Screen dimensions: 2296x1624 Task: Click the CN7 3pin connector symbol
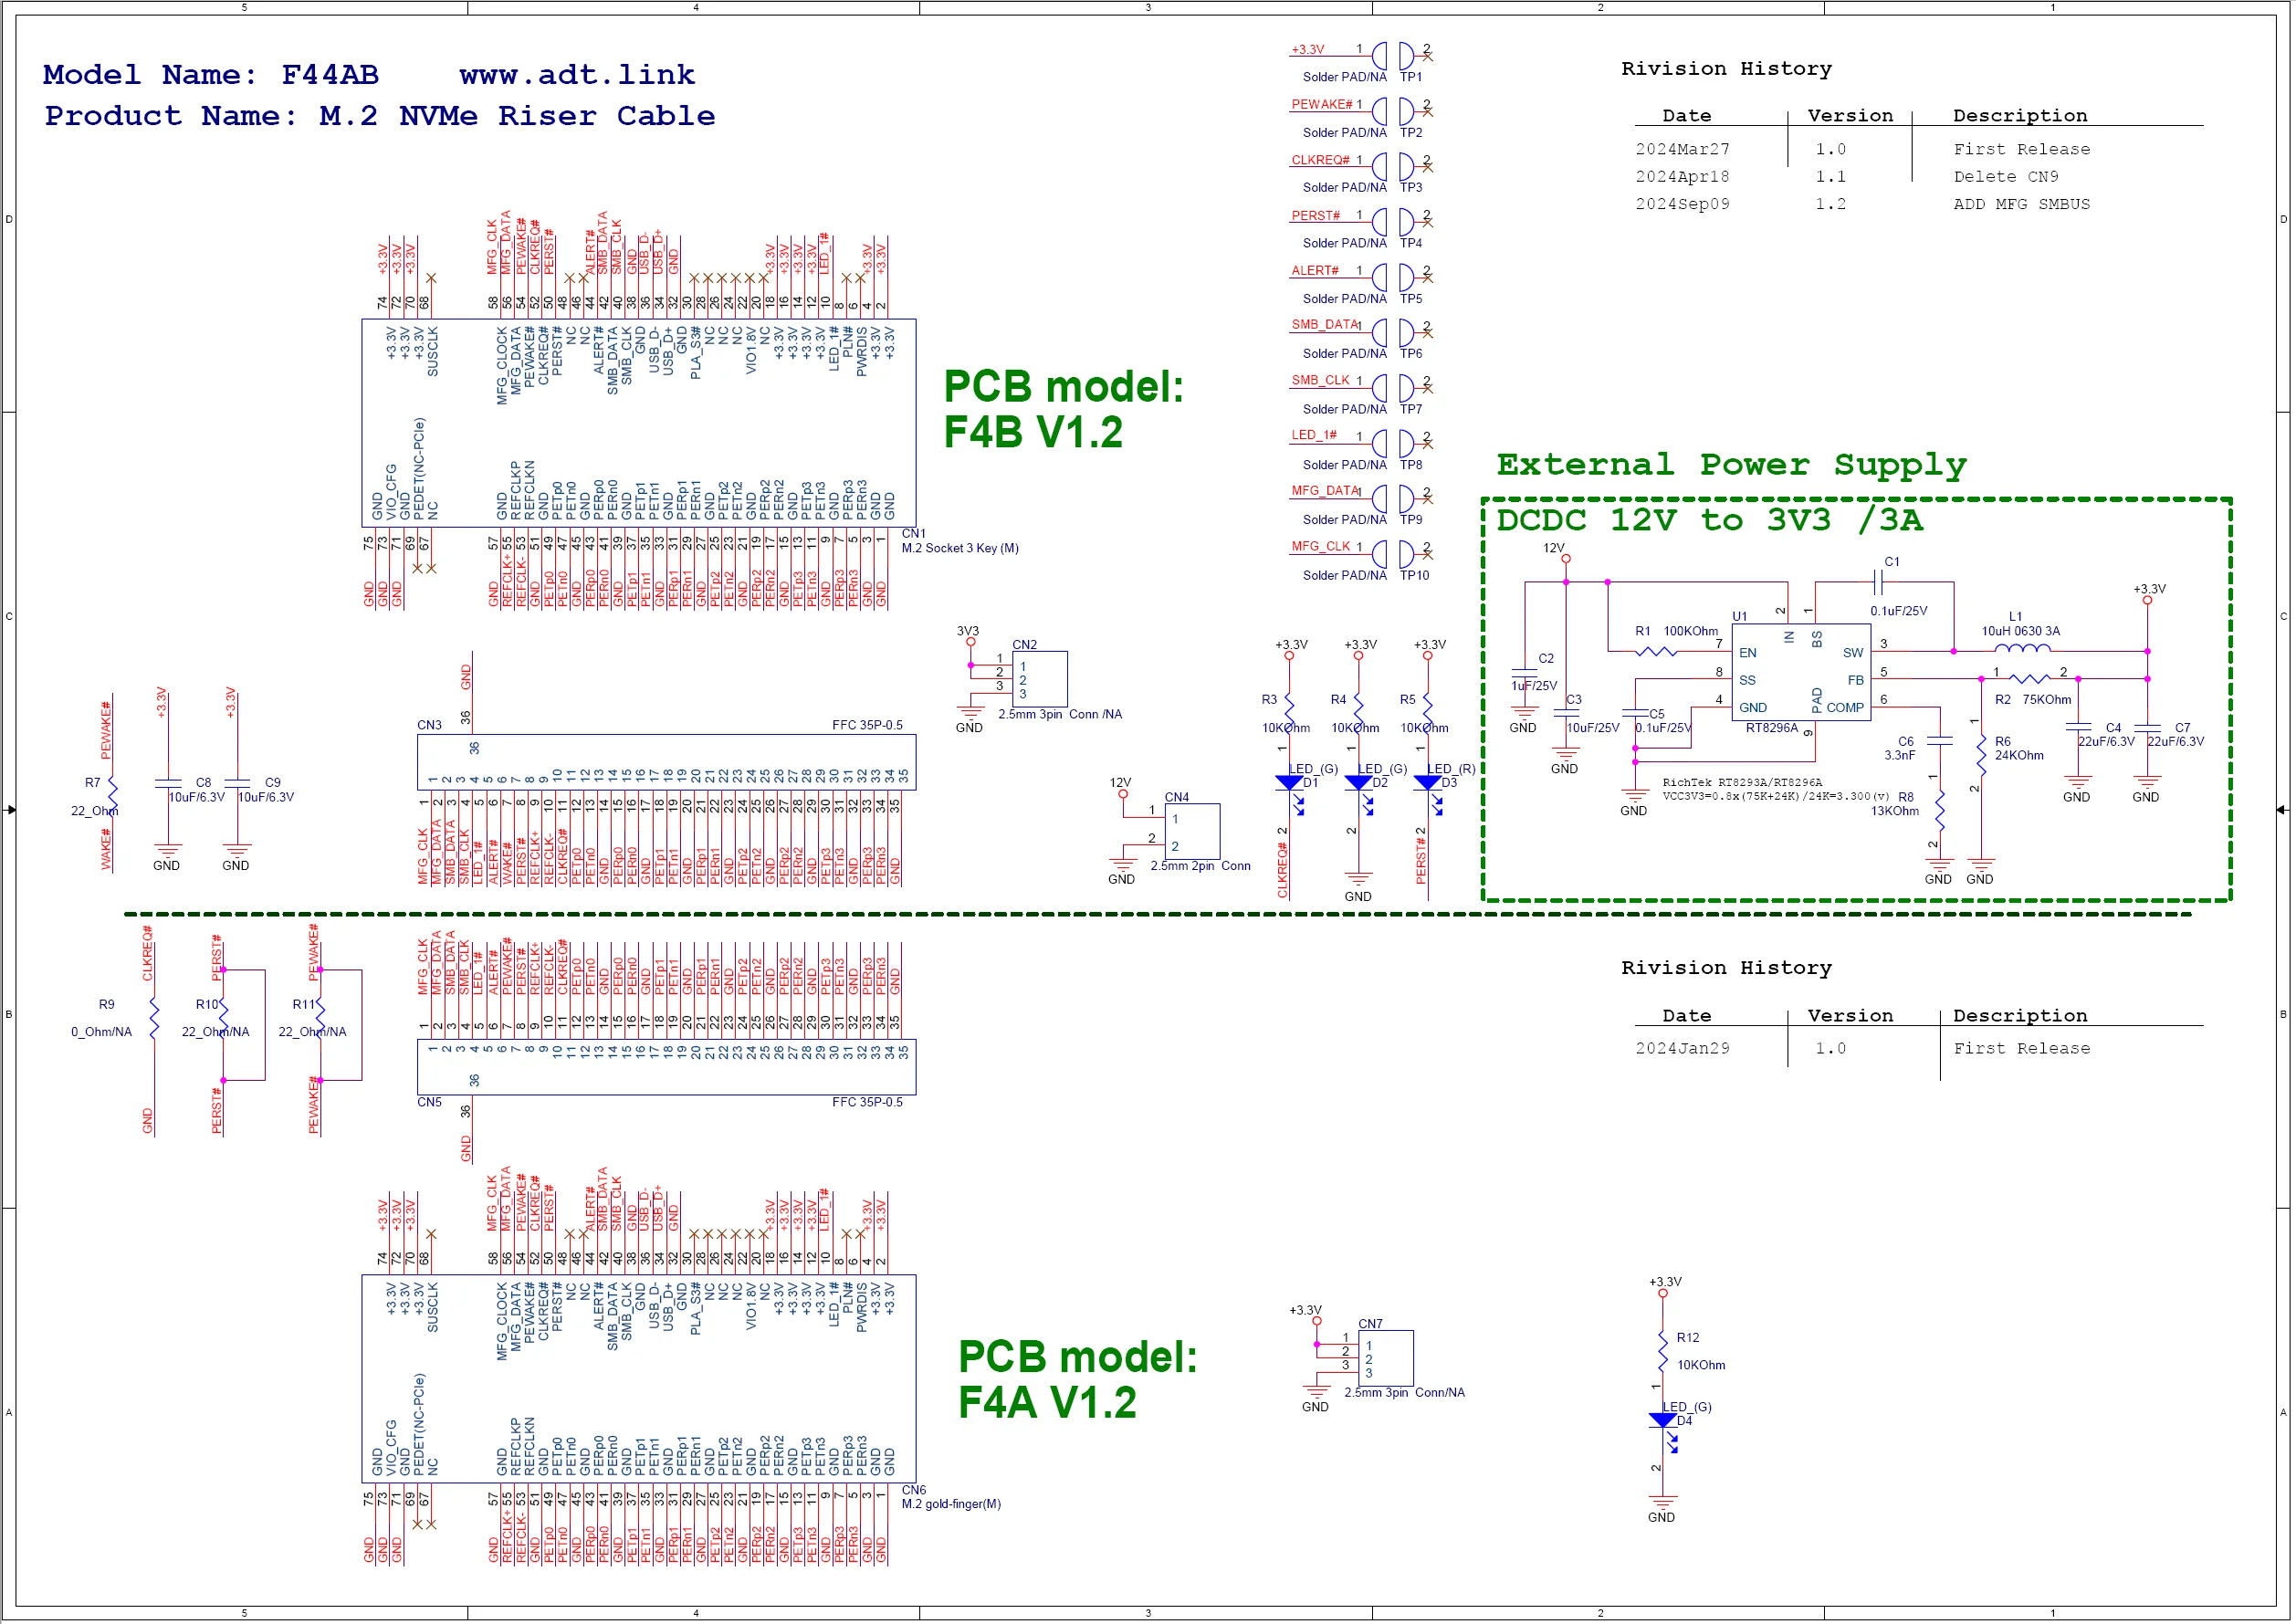click(1388, 1360)
